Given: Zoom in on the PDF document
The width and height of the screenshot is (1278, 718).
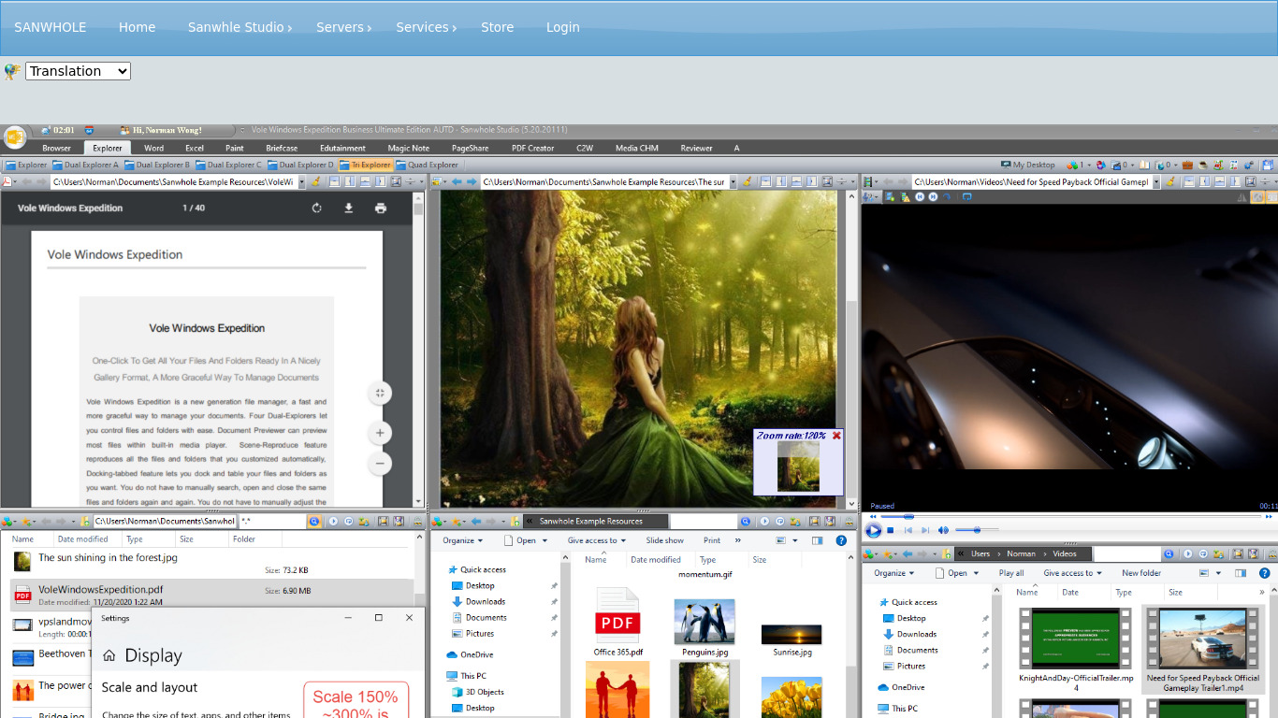Looking at the screenshot, I should (x=380, y=433).
